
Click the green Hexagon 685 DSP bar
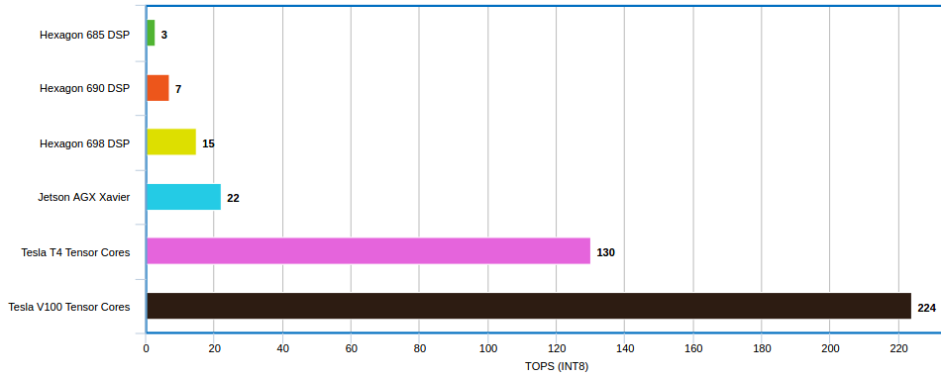point(151,33)
